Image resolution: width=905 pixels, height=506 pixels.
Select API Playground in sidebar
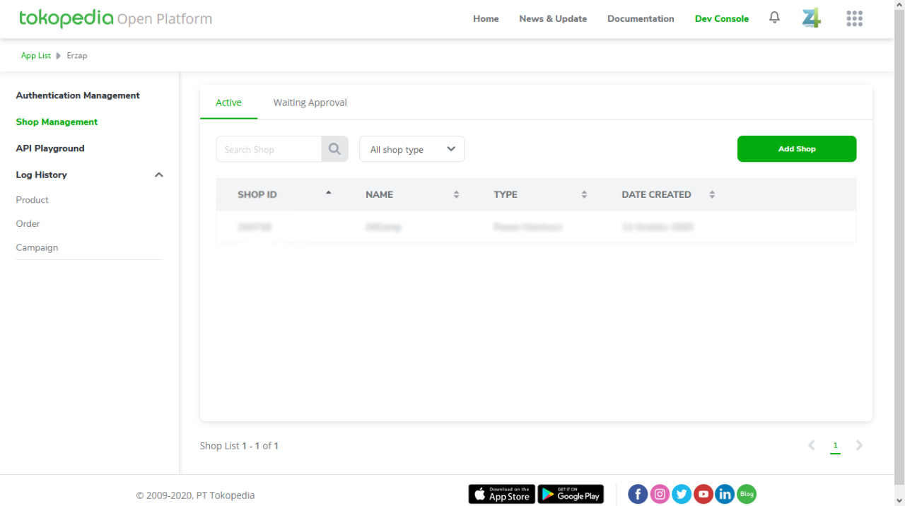[50, 148]
